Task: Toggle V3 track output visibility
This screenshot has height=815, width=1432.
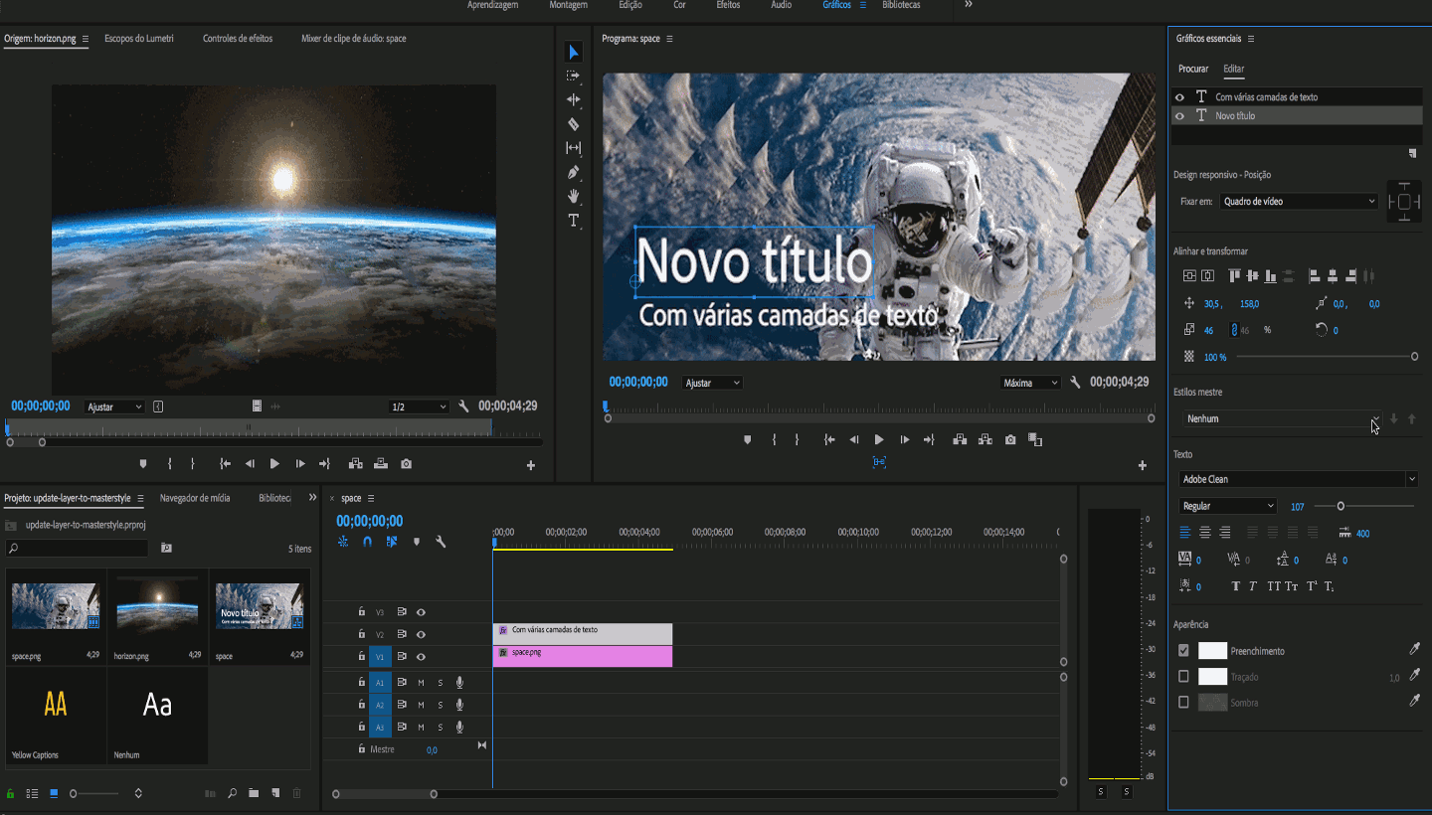Action: (421, 612)
